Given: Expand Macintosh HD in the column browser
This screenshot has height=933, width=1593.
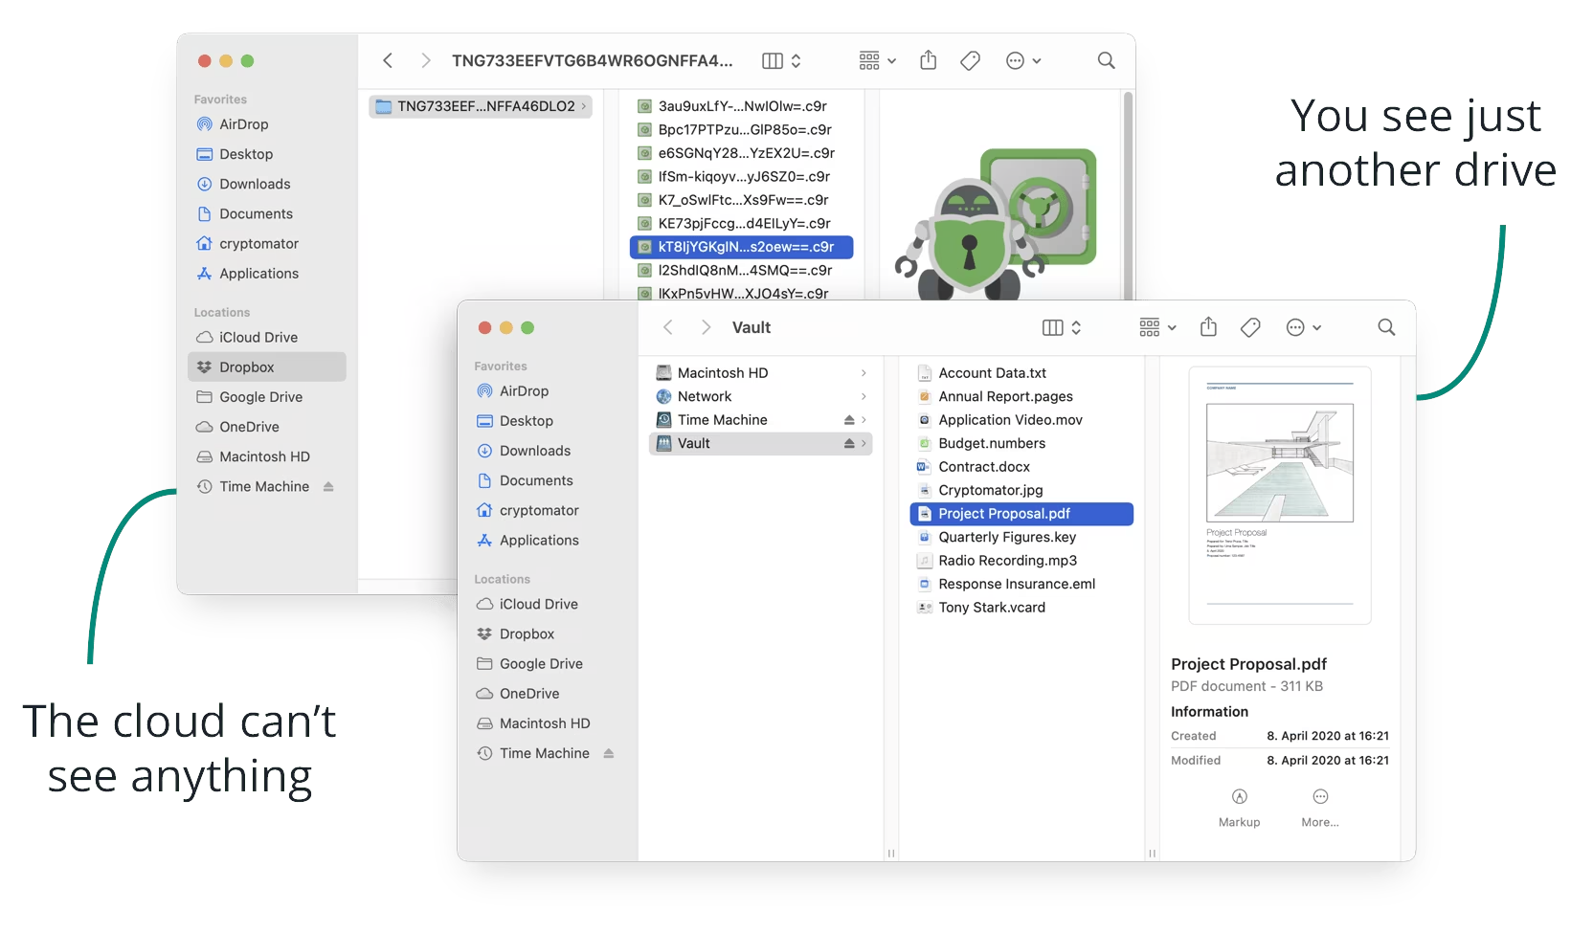Looking at the screenshot, I should click(863, 372).
